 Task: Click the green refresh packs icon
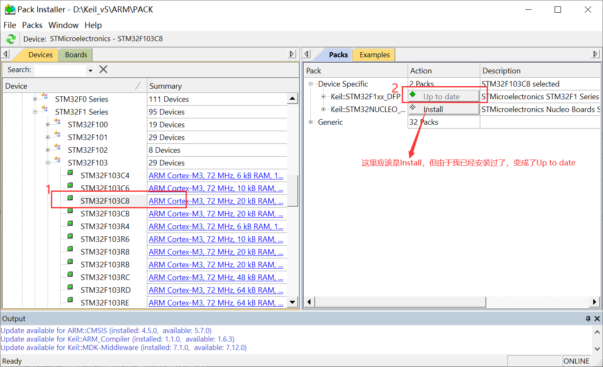tap(11, 39)
